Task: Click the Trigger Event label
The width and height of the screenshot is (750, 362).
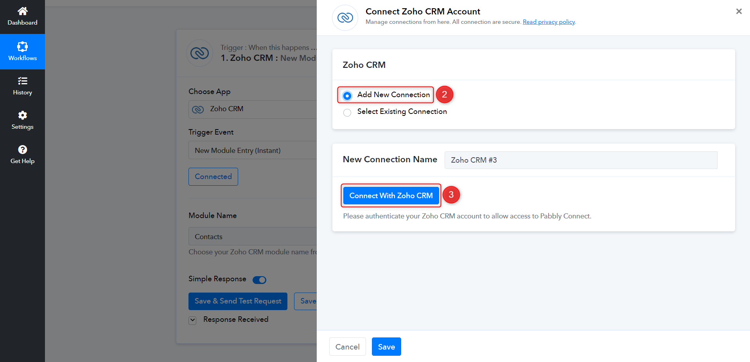Action: coord(211,132)
